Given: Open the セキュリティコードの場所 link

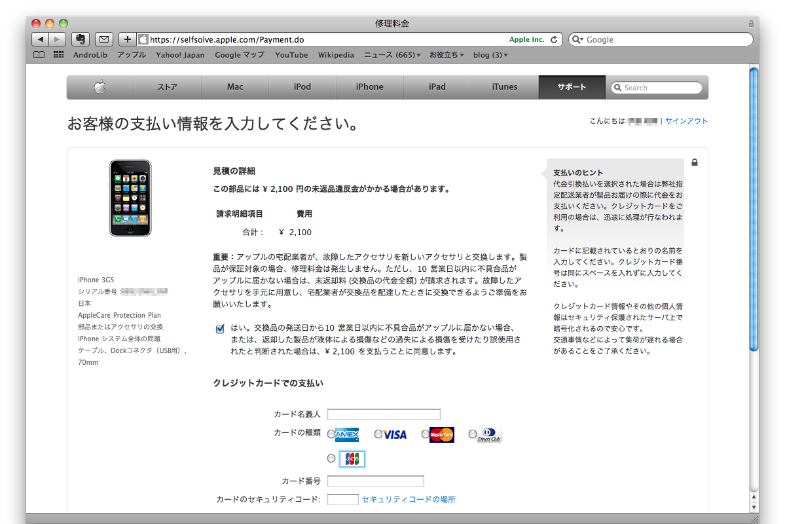Looking at the screenshot, I should coord(409,499).
